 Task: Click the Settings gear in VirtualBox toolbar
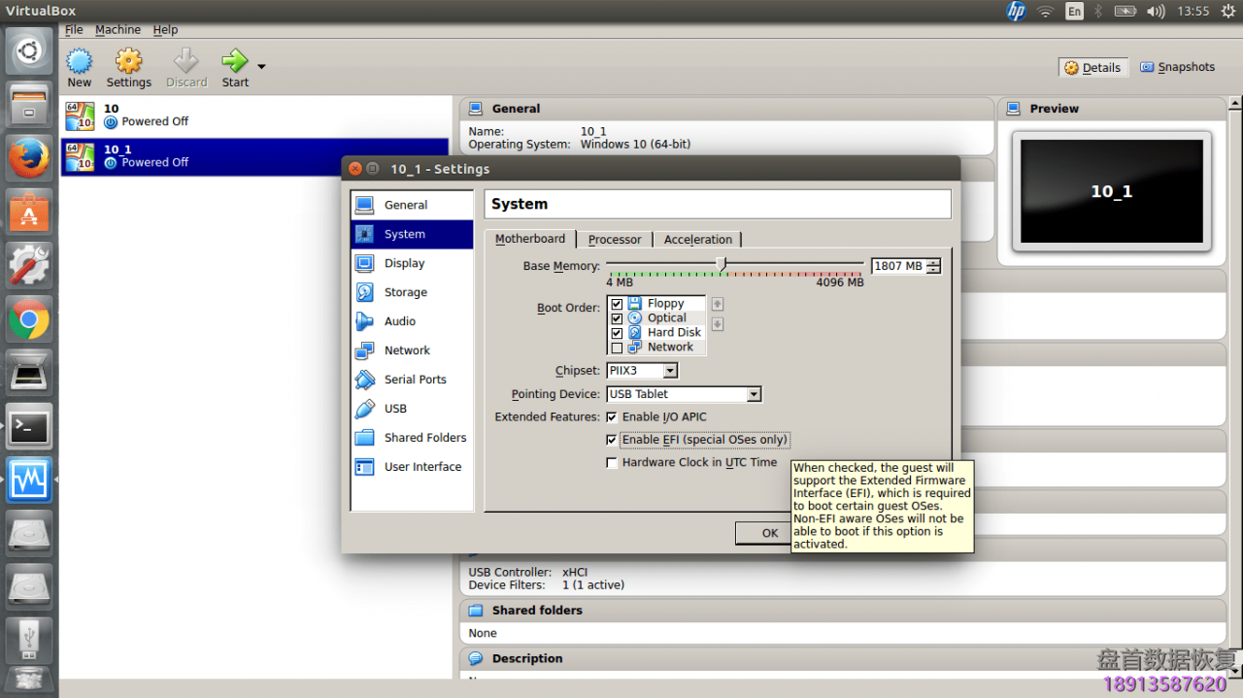pos(127,66)
